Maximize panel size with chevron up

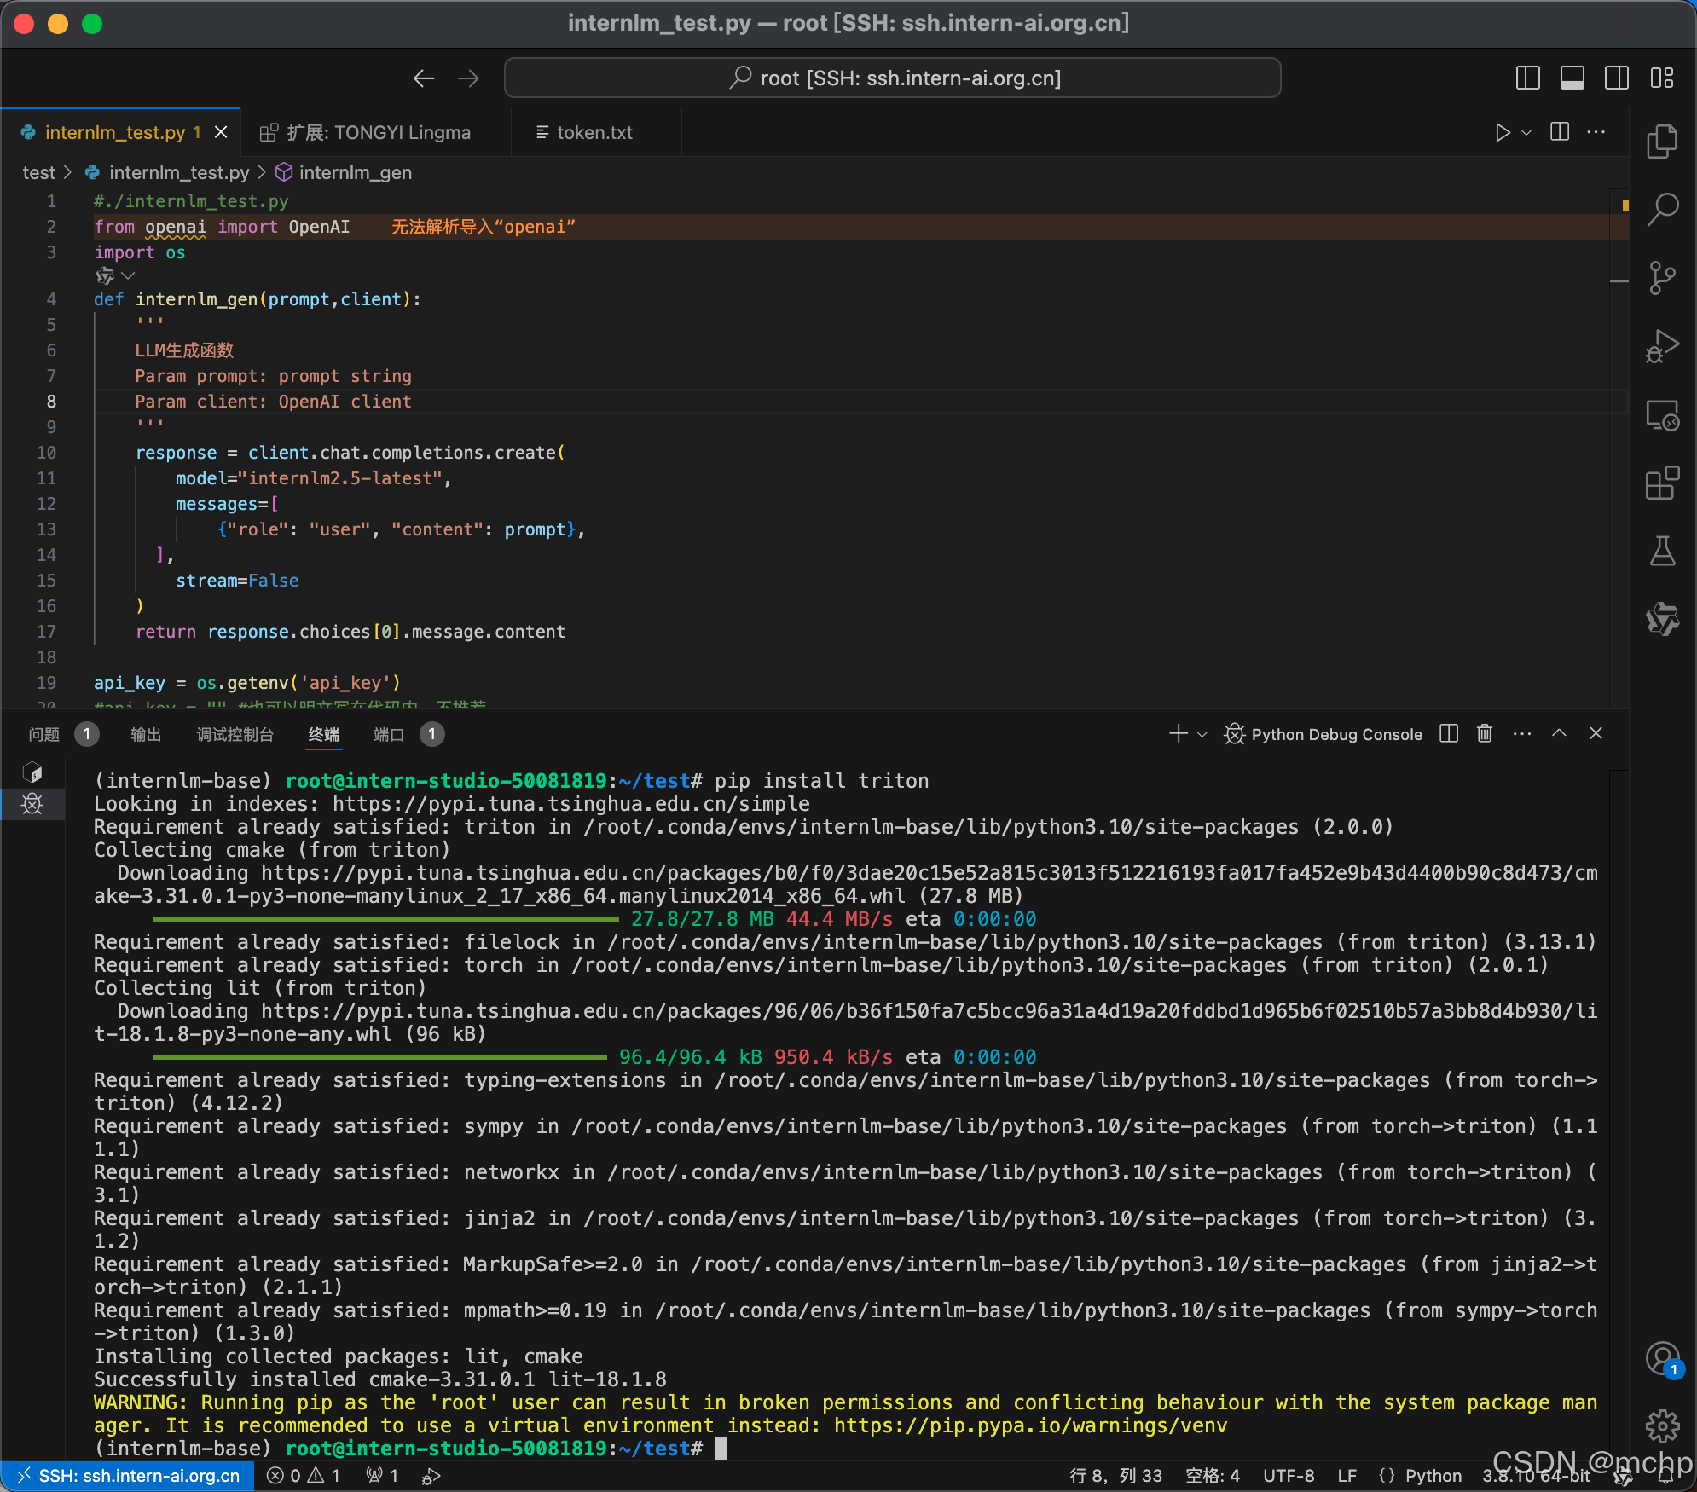1559,733
